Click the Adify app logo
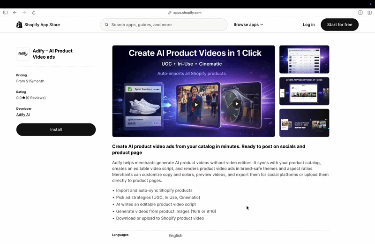Viewport: 375px width, 244px height. pos(23,53)
